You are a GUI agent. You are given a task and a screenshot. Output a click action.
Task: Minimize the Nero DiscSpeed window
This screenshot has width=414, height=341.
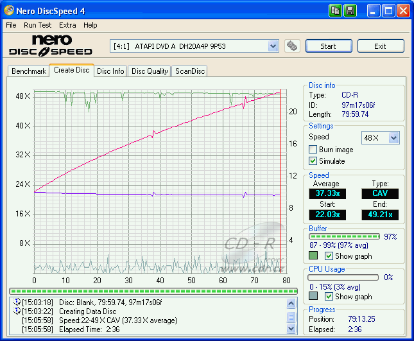coord(374,11)
